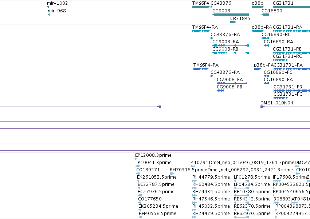The width and height of the screenshot is (310, 219).
Task: Click the CO189271 EST
Action: pos(138,174)
